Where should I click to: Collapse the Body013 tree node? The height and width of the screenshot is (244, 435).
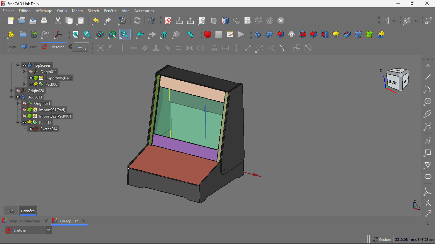[11, 97]
